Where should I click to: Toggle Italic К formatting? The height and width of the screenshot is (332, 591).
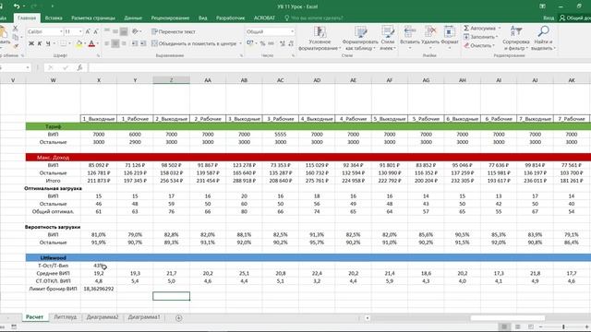40,43
